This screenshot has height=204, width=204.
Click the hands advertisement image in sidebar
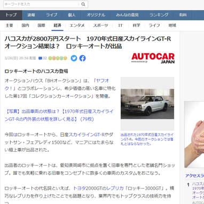click(194, 135)
